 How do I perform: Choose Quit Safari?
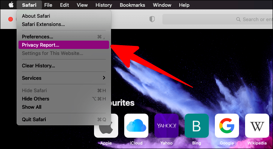tap(64, 120)
